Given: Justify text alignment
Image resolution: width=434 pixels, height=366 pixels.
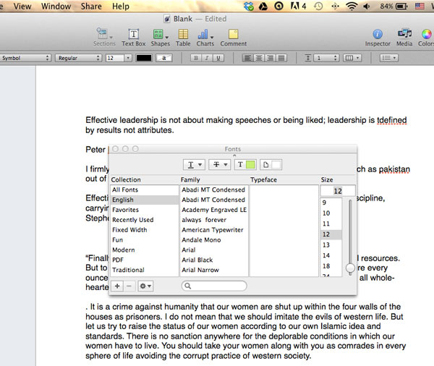Looking at the screenshot, I should coord(281,58).
